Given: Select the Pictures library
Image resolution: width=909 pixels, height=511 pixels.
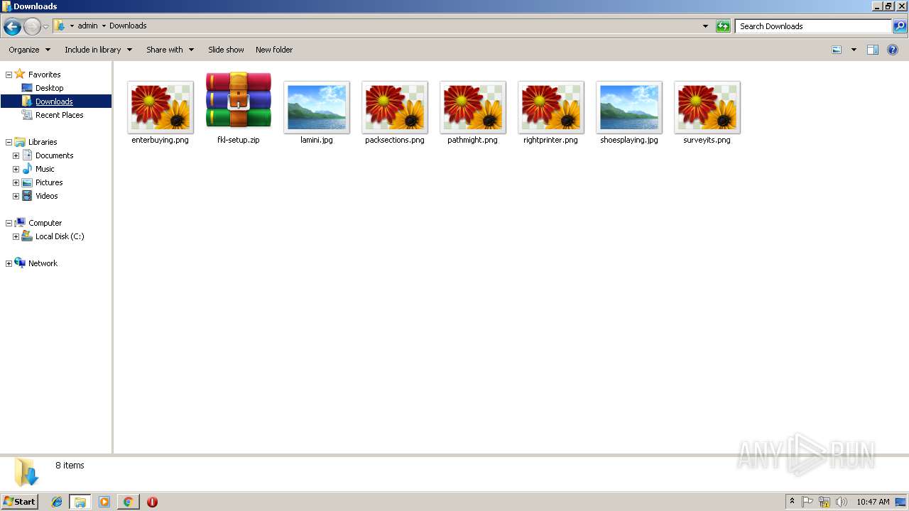Looking at the screenshot, I should click(x=49, y=182).
